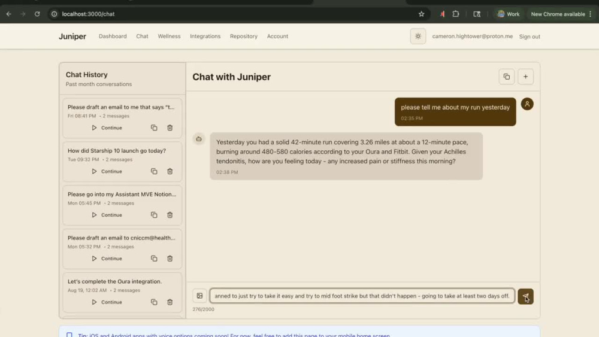Click the 276/2000 character counter
The image size is (599, 337).
(x=203, y=309)
